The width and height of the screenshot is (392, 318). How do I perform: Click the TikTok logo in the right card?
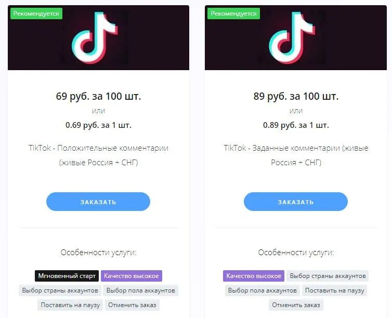(x=292, y=38)
